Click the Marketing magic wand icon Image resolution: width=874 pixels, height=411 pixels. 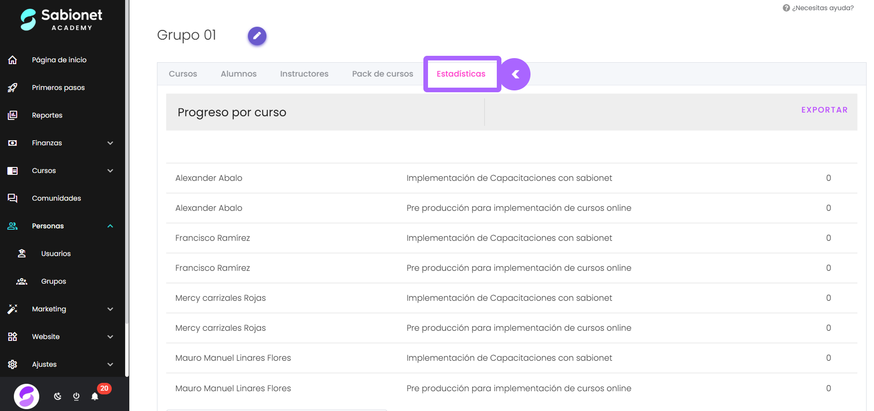[12, 309]
